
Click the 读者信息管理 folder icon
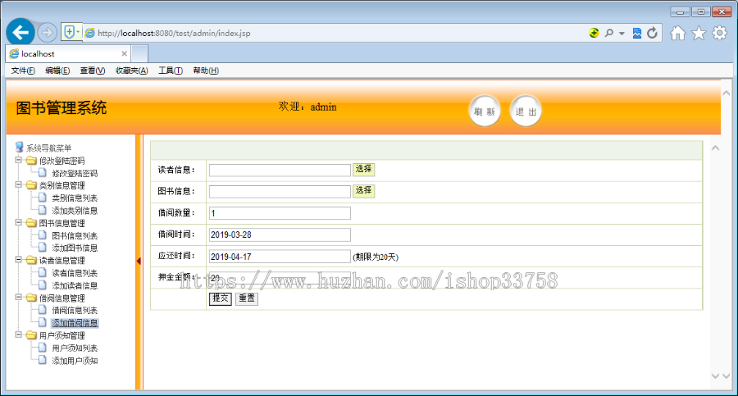coord(31,260)
